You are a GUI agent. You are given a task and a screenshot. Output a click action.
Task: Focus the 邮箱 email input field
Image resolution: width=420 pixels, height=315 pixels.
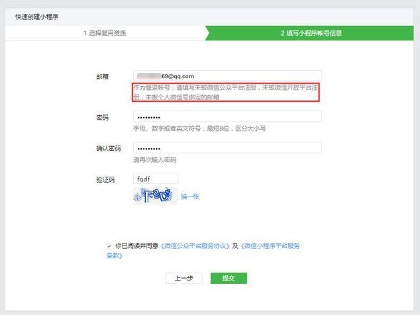point(227,76)
